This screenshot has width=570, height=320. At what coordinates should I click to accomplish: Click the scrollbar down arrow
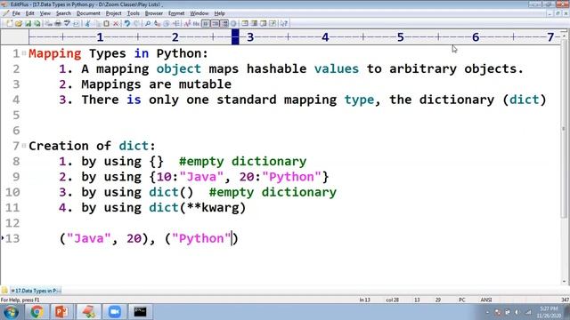[564, 281]
